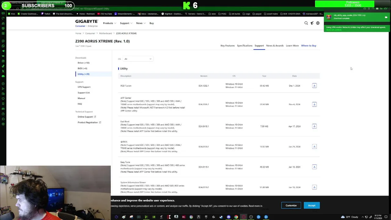Open the Creator Dashboard bookmark
Viewport: 391px width, 220px height.
click(x=28, y=14)
